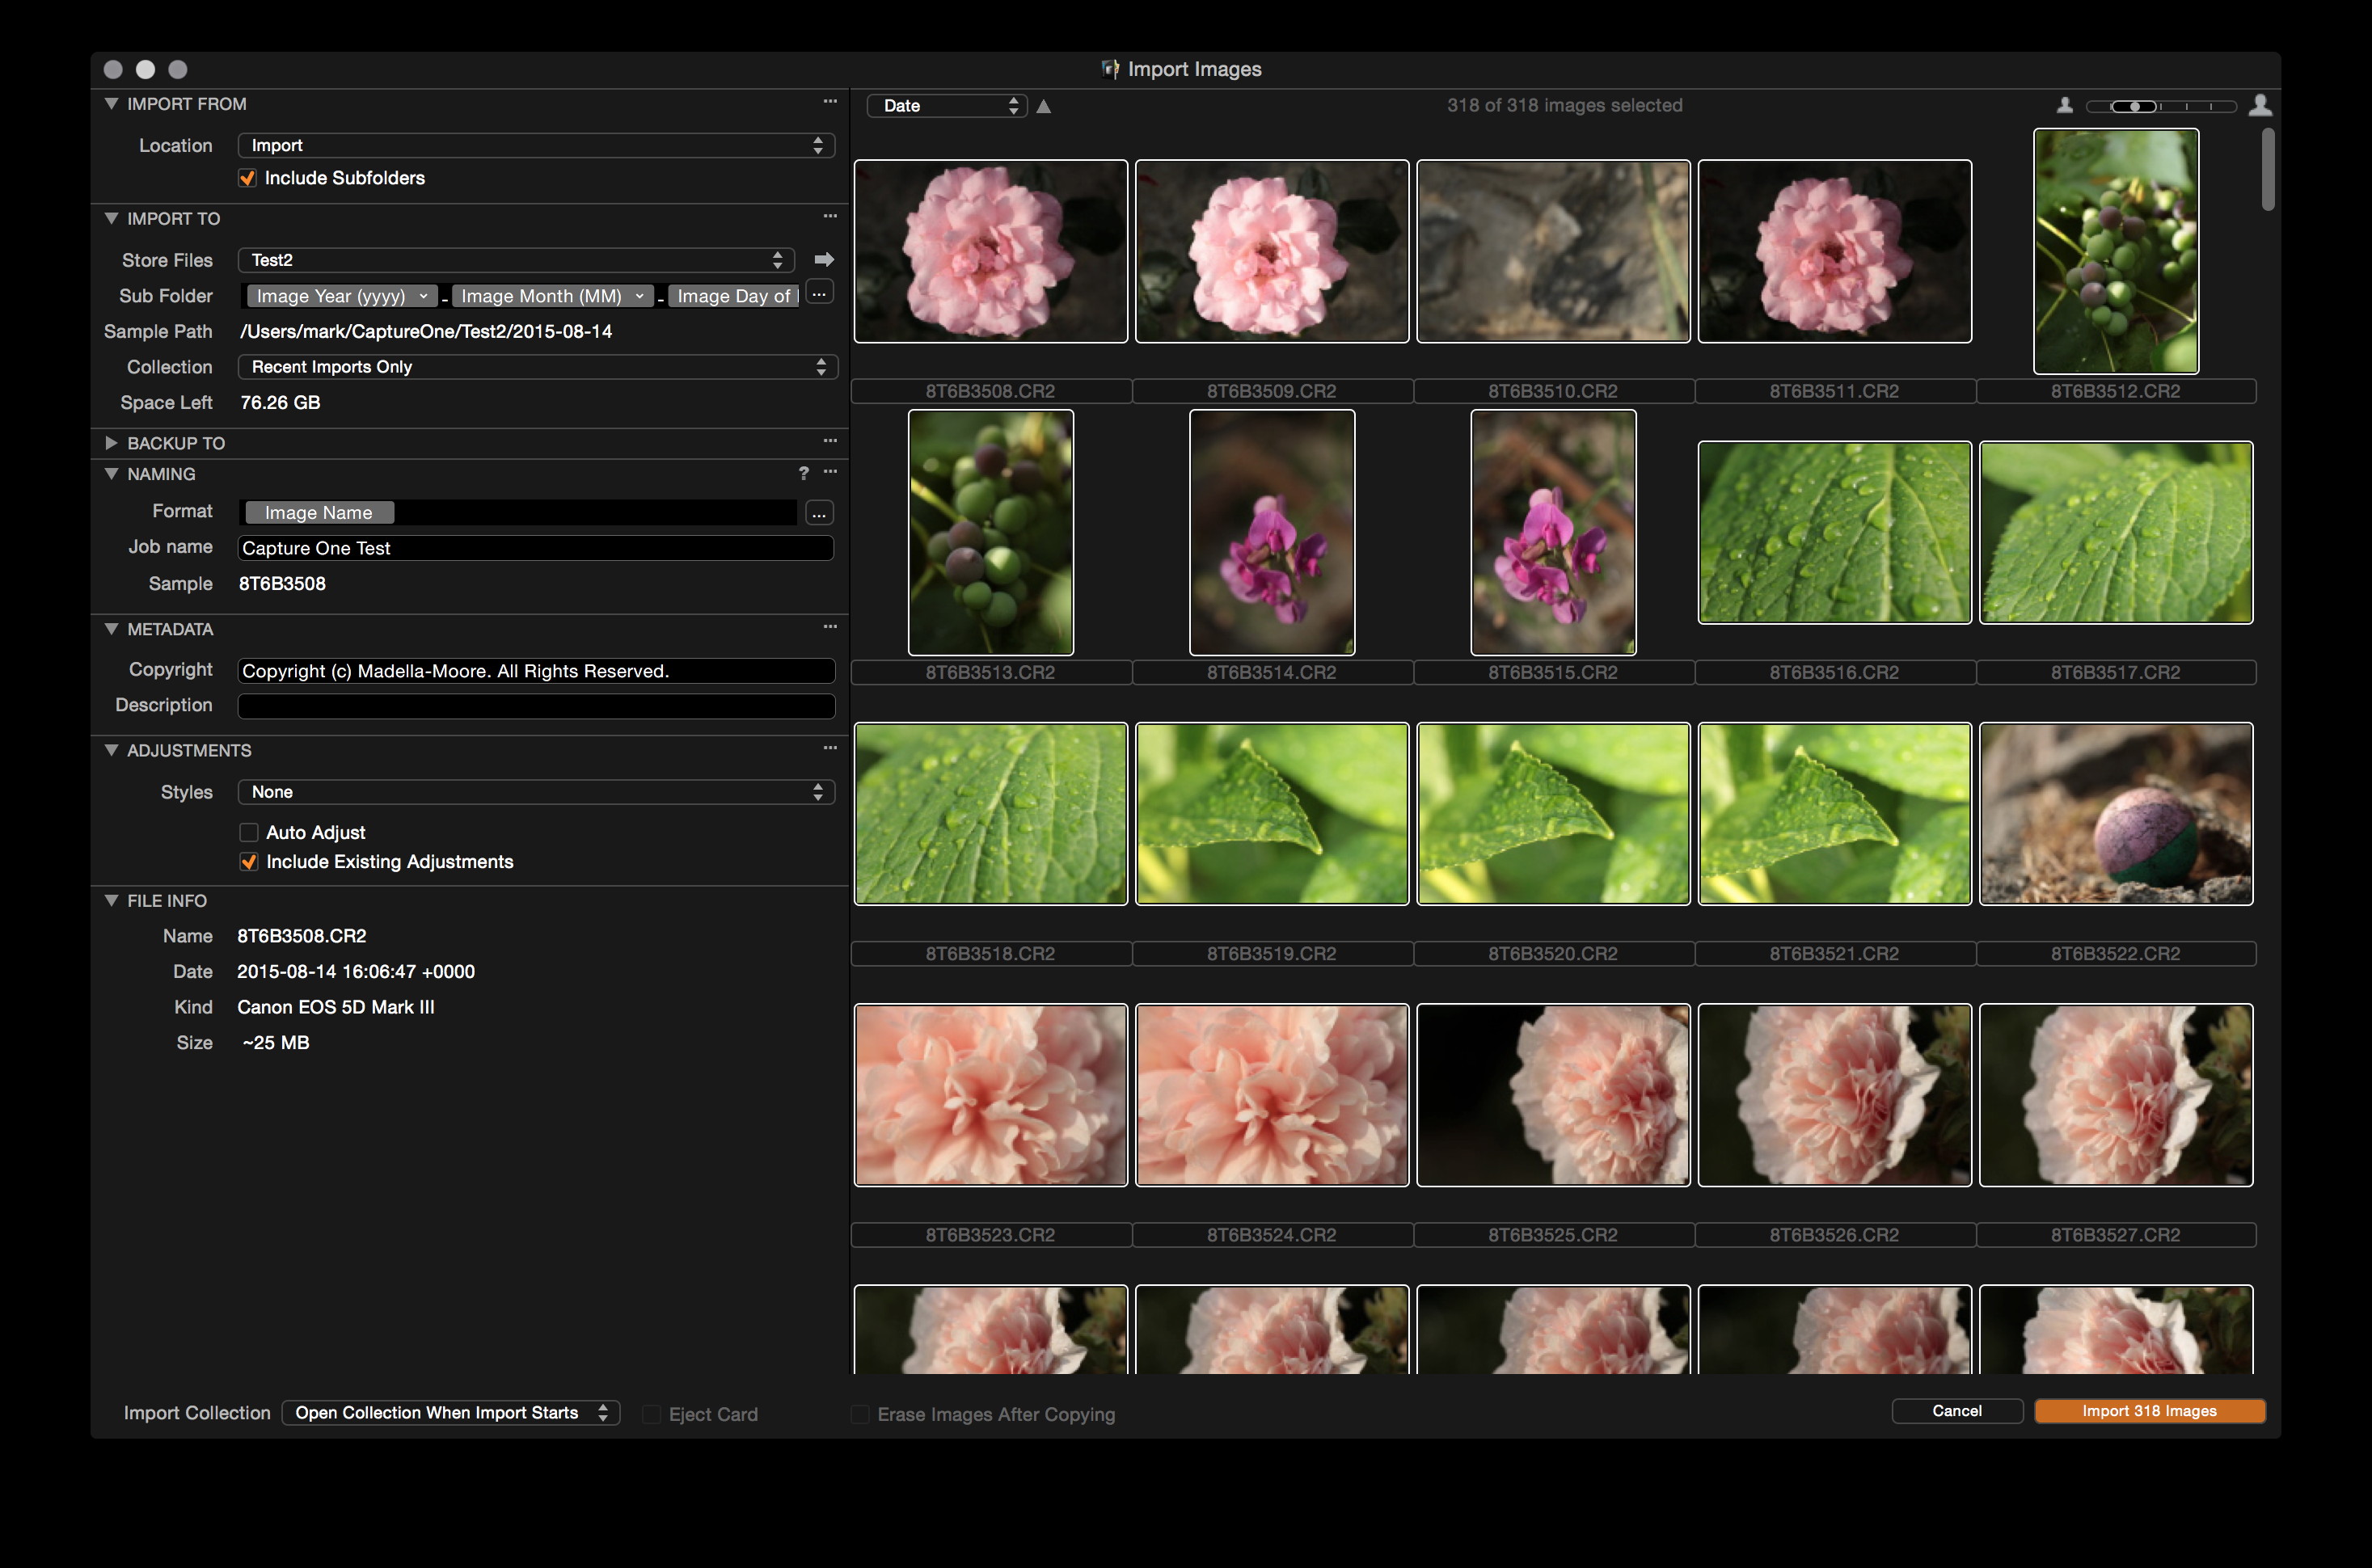Image resolution: width=2372 pixels, height=1568 pixels.
Task: Open Metadata panel options ellipsis
Action: click(830, 627)
